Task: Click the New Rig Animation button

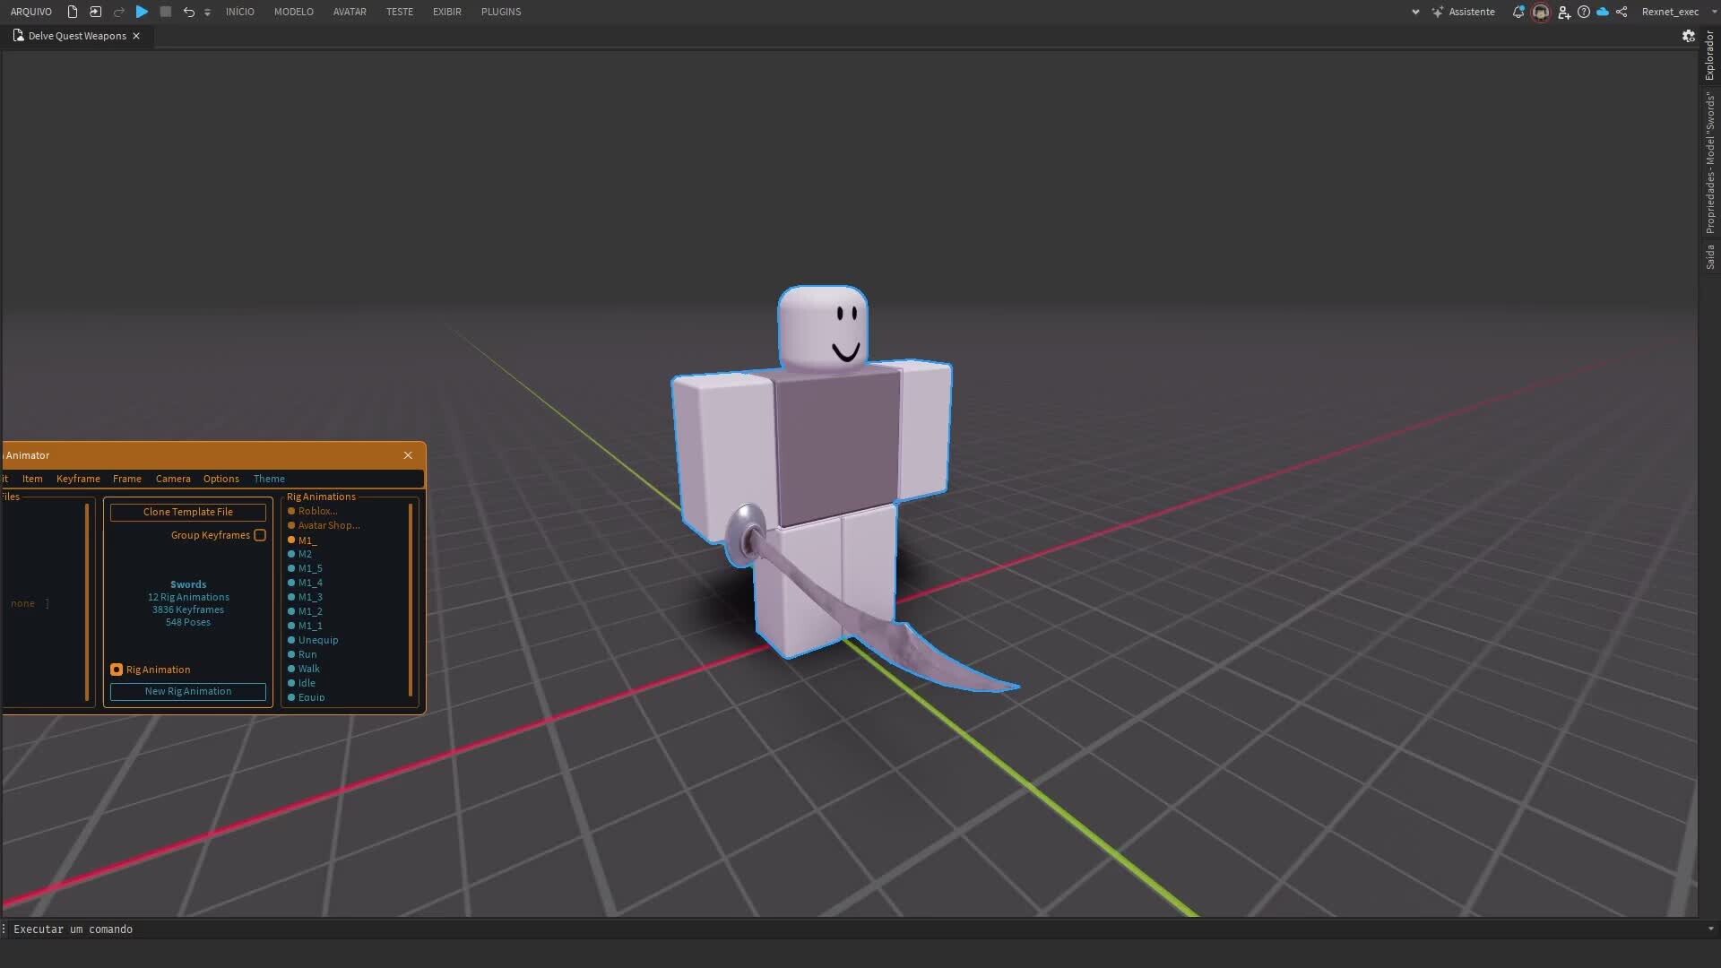Action: [x=187, y=691]
